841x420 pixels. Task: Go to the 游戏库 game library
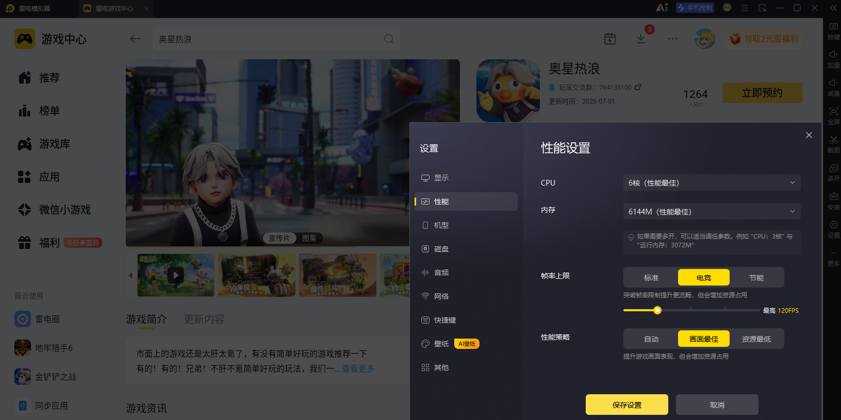(x=44, y=144)
